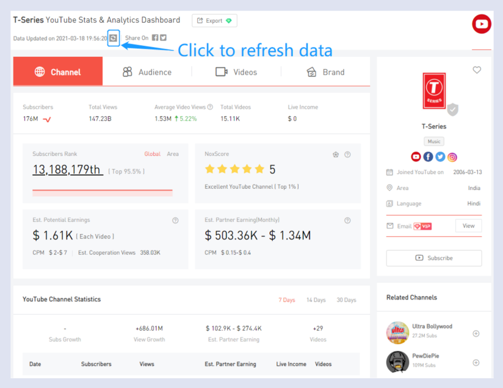Image resolution: width=503 pixels, height=388 pixels.
Task: Share on Facebook via header icon
Action: click(155, 38)
